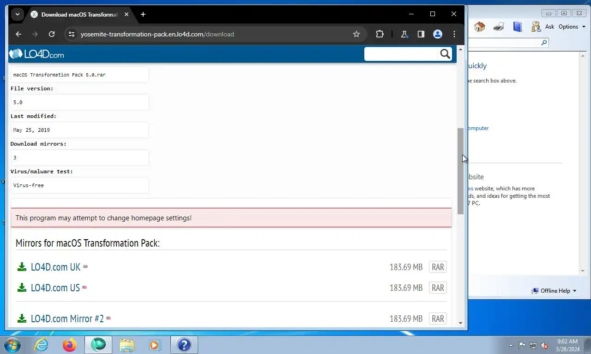This screenshot has width=591, height=354.
Task: Click Help window scrollbar down arrow
Action: 583,271
